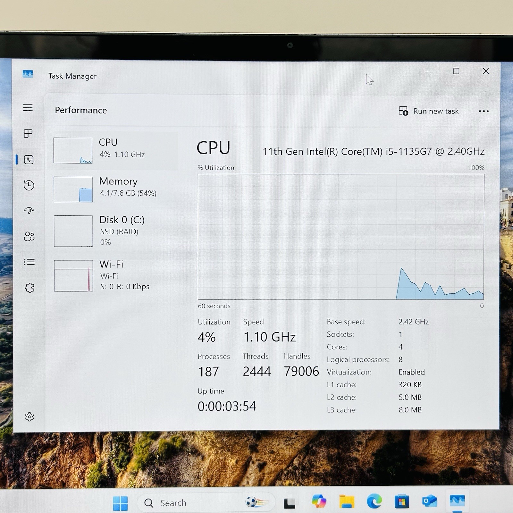
Task: Open Task View from the taskbar
Action: pyautogui.click(x=290, y=503)
